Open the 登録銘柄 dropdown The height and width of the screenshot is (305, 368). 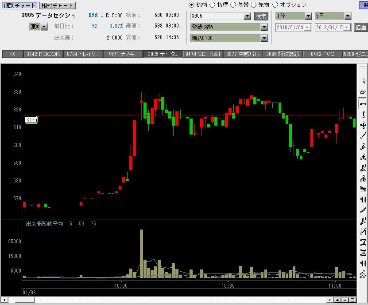264,27
